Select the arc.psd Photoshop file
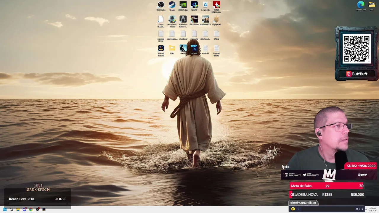Image resolution: width=379 pixels, height=213 pixels. click(x=194, y=49)
